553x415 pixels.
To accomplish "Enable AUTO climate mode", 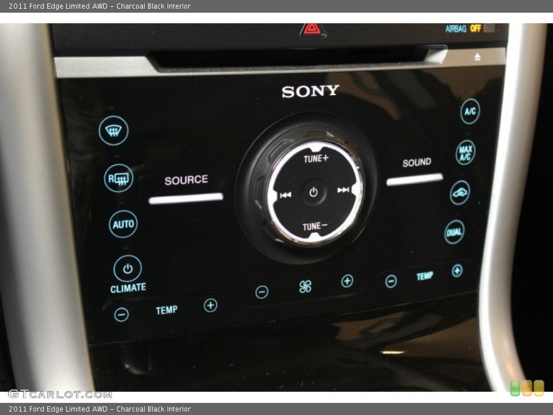I will 123,224.
